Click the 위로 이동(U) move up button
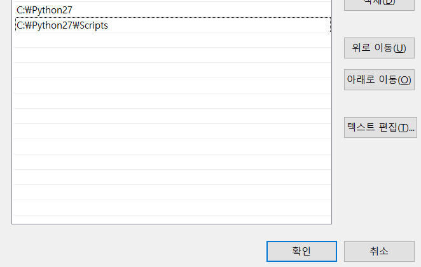 [x=379, y=48]
